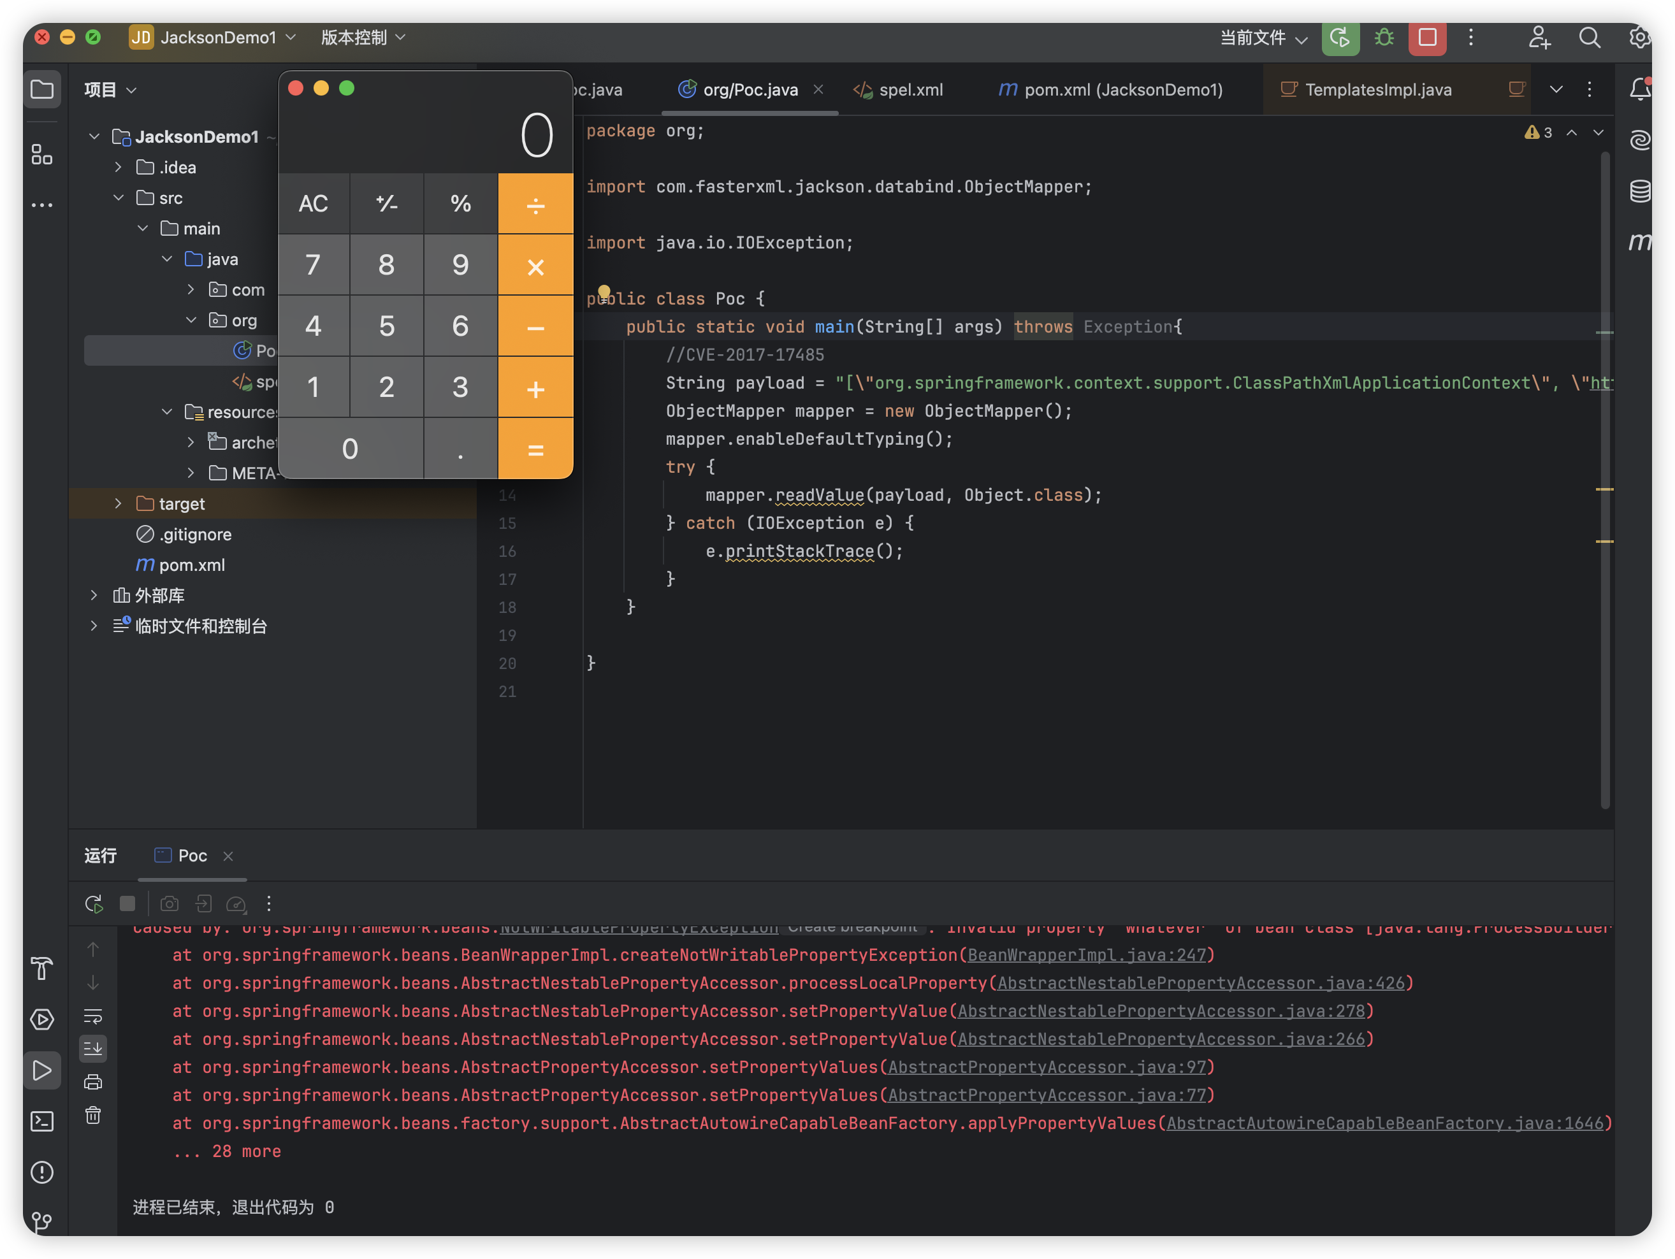Open the Services tool window icon
The width and height of the screenshot is (1675, 1259).
click(41, 1019)
